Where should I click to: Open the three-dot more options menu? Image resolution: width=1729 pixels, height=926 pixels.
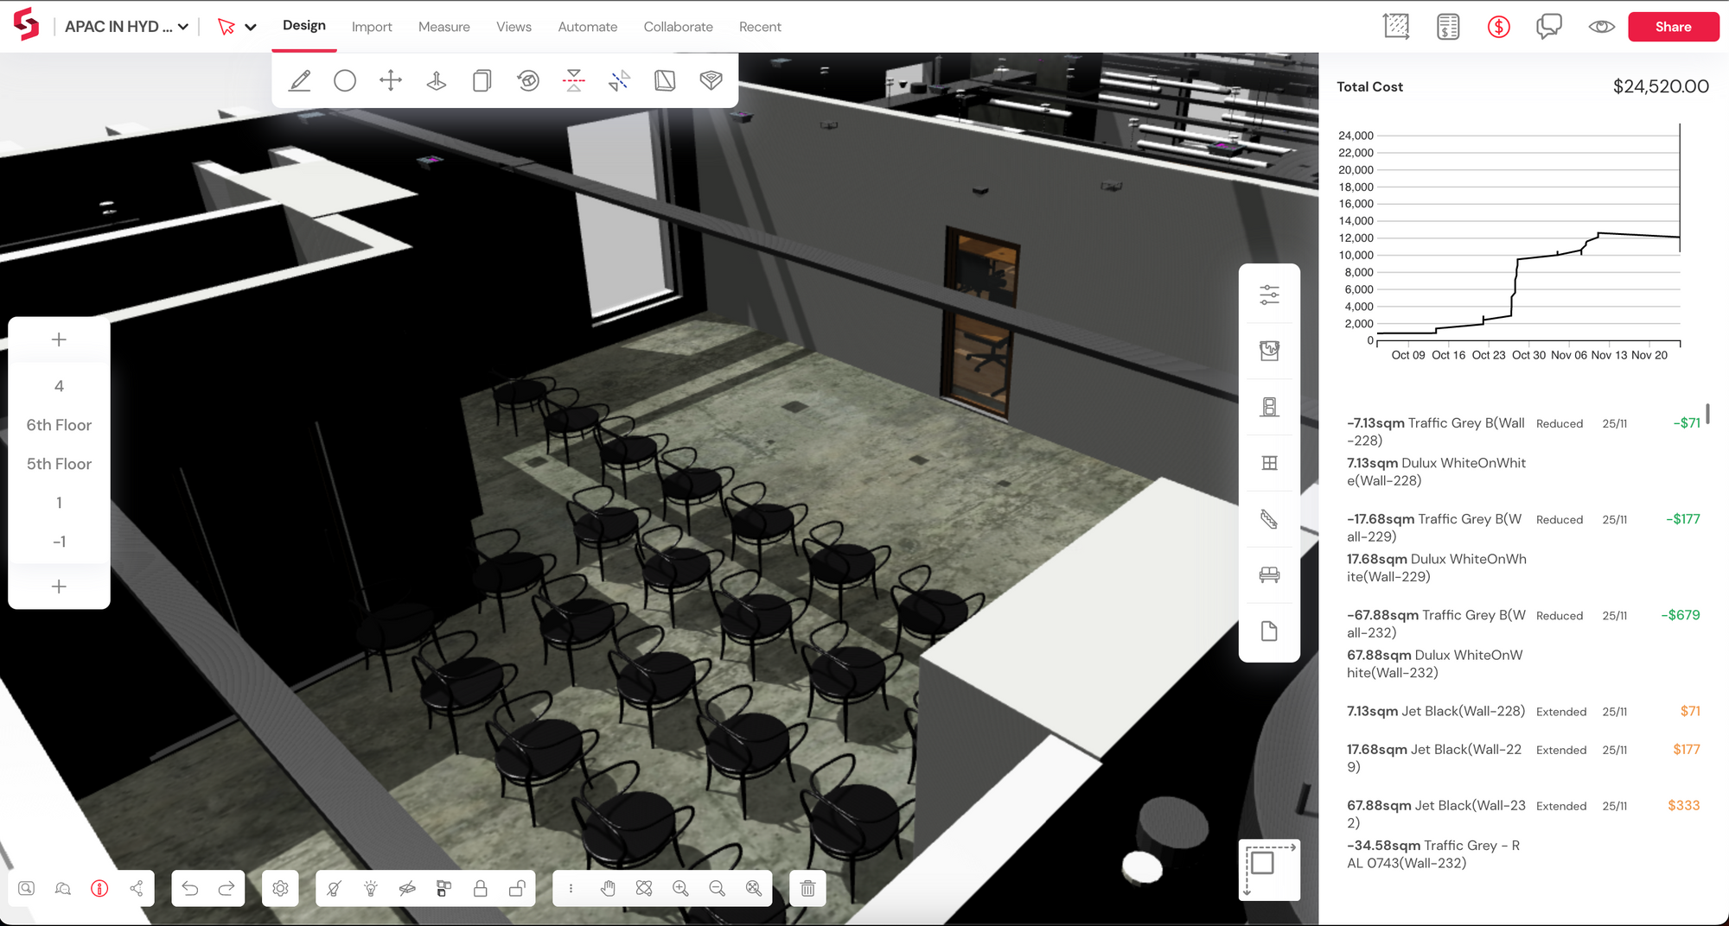[x=571, y=888]
